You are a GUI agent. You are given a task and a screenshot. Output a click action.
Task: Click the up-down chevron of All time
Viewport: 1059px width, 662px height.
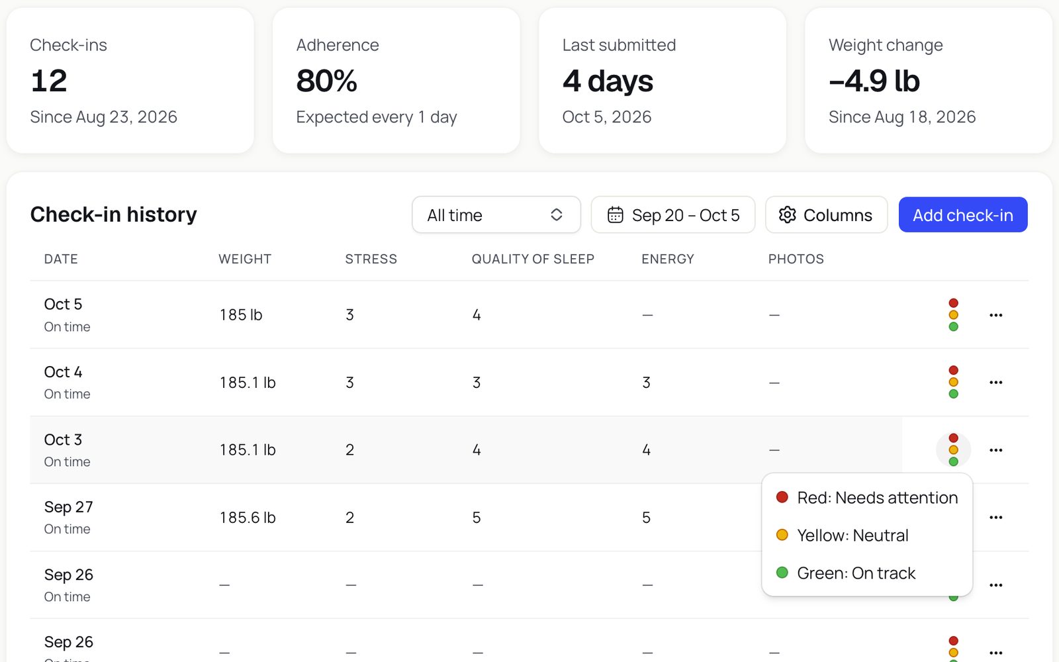coord(557,215)
